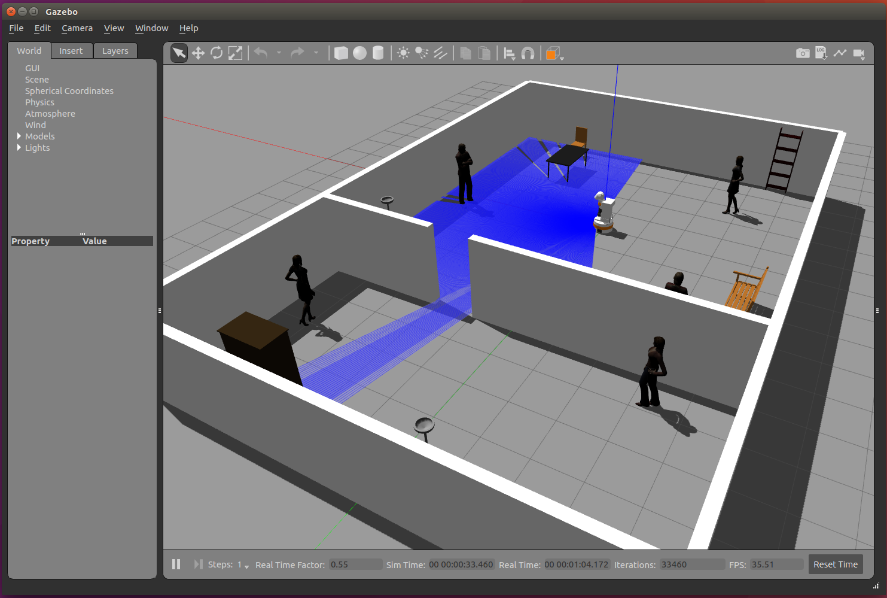Activate the Rotate mode tool
Viewport: 887px width, 598px height.
point(217,53)
